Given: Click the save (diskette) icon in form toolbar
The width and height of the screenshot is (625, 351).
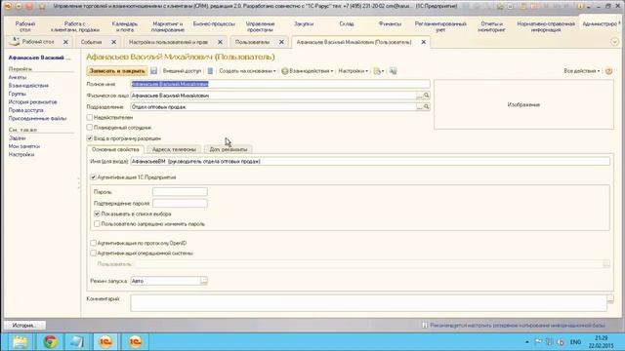Looking at the screenshot, I should tap(154, 71).
